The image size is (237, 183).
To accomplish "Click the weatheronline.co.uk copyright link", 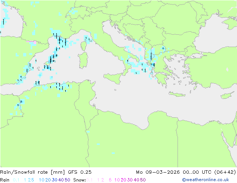I will coord(206,180).
